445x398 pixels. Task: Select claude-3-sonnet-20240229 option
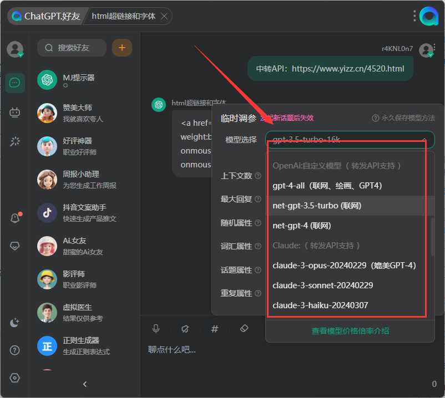(x=350, y=285)
